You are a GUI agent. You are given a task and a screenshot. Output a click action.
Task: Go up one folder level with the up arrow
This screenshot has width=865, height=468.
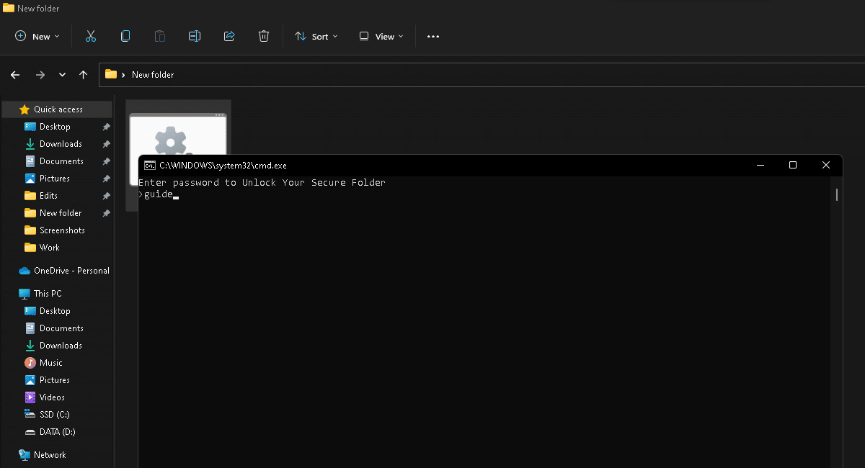pos(83,74)
